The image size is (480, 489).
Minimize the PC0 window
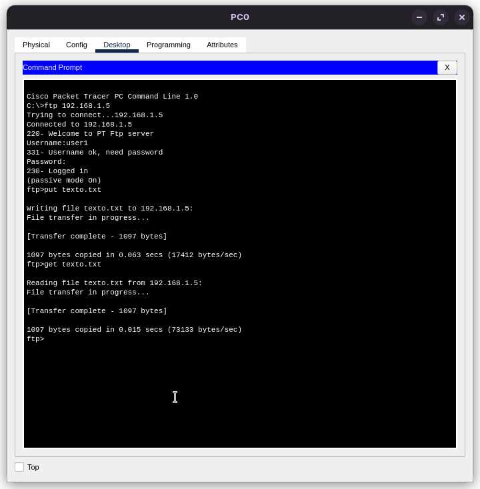click(x=419, y=17)
